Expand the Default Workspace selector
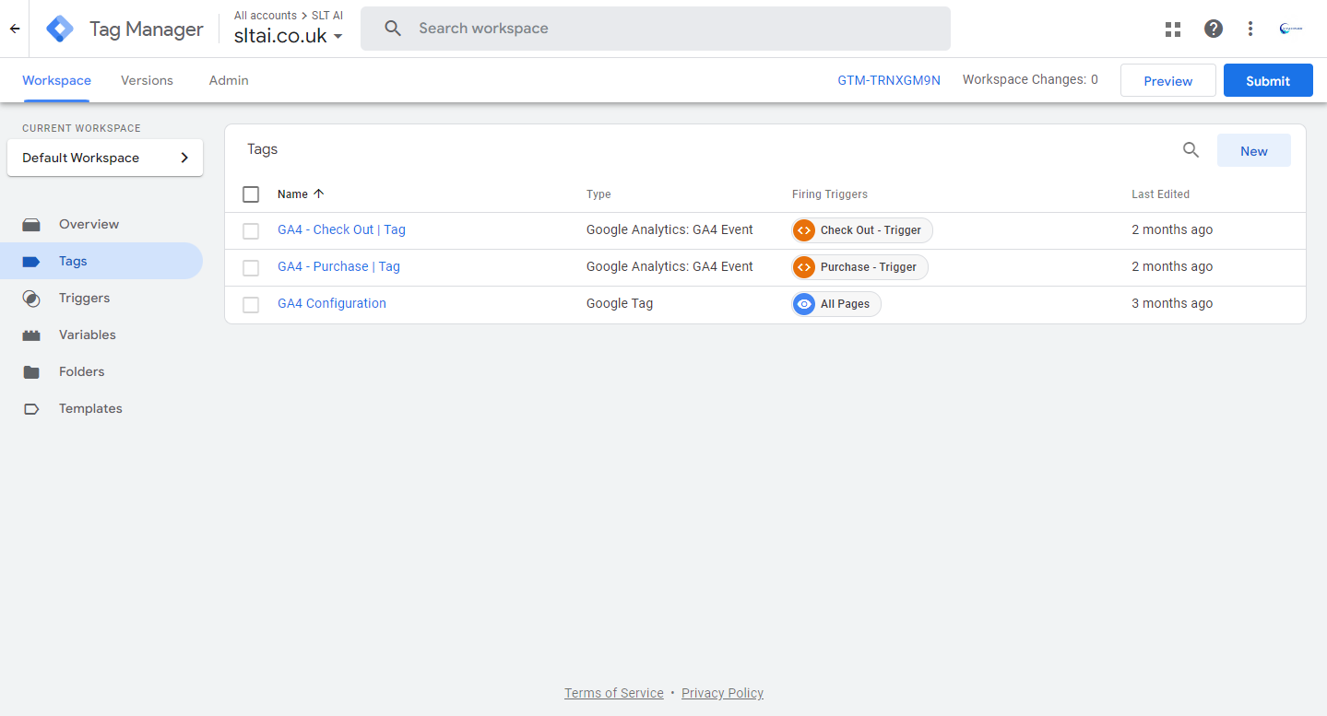Viewport: 1327px width, 716px height. tap(105, 158)
